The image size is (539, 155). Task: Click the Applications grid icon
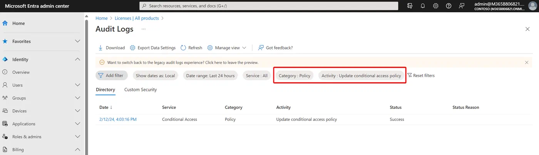tap(5, 124)
